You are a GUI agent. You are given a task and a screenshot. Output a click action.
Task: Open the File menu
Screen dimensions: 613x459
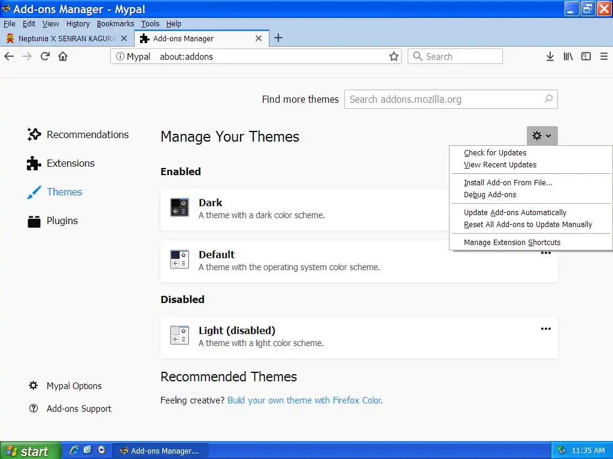pyautogui.click(x=10, y=24)
